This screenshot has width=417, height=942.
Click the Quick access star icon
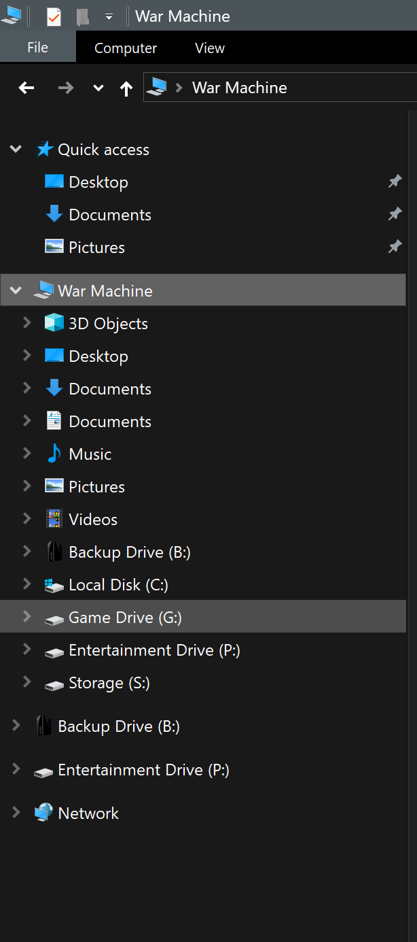tap(44, 149)
